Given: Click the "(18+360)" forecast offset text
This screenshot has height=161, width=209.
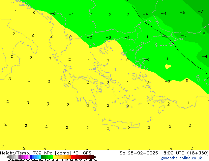Looking at the screenshot, I should (x=198, y=153).
